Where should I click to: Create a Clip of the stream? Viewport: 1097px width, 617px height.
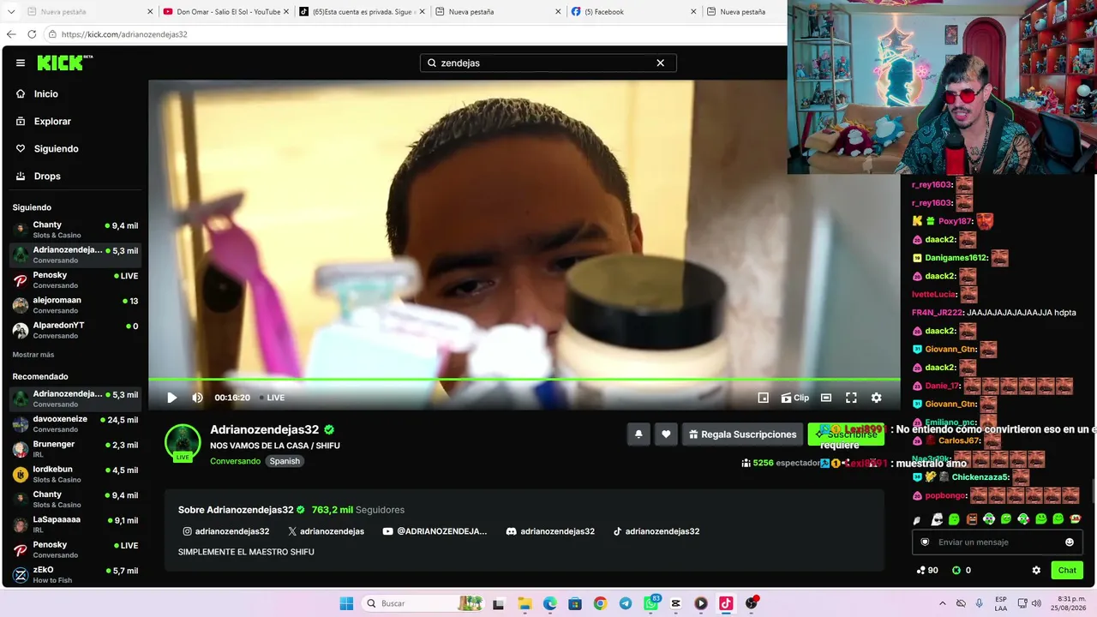point(795,398)
